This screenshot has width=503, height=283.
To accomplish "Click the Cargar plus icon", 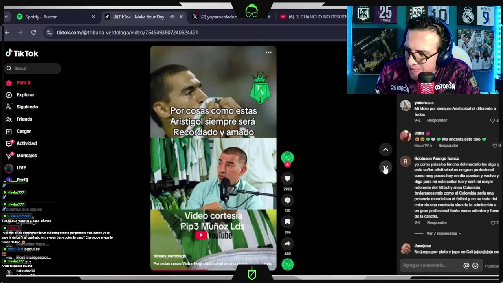I will pos(9,132).
